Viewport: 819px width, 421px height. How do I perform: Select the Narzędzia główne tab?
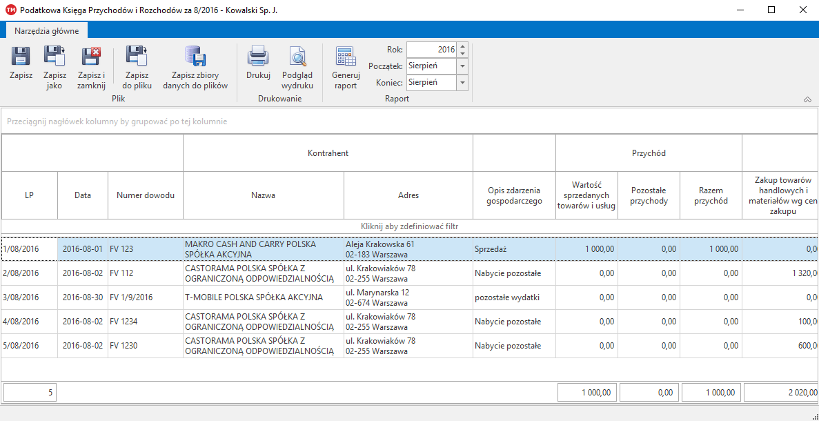[x=47, y=30]
